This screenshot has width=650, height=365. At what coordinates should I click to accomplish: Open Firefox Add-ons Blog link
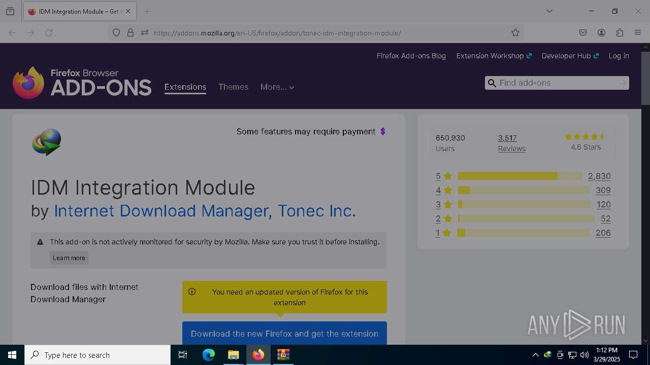point(411,56)
